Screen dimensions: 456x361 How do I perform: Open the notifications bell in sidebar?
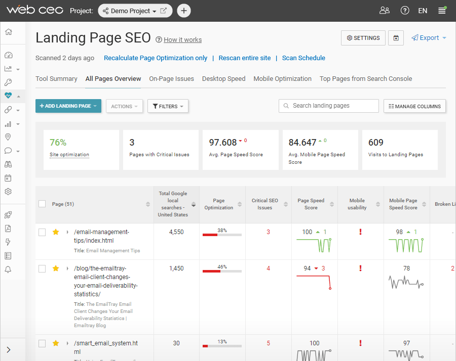tap(8, 269)
